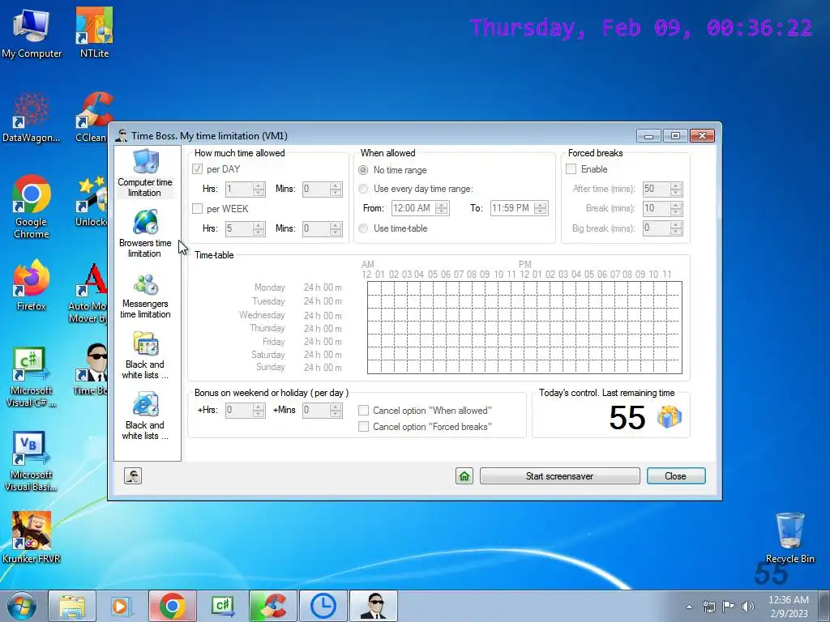Click the volume speaker tray icon
The image size is (830, 622).
click(747, 607)
